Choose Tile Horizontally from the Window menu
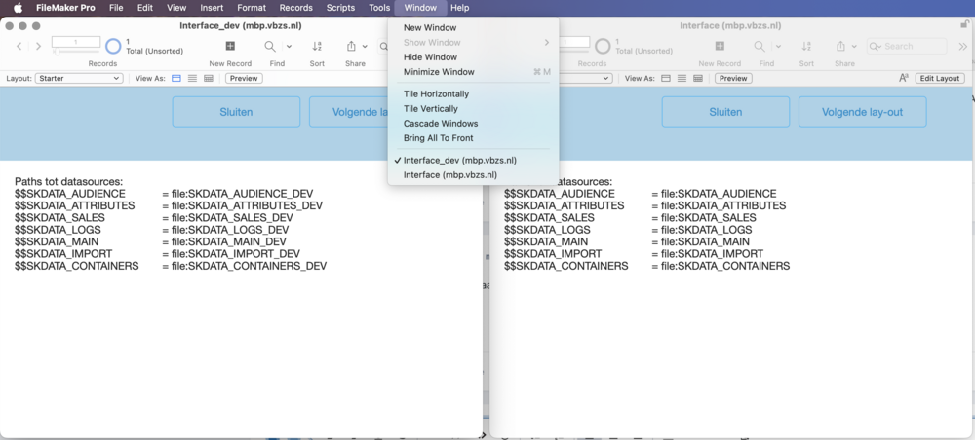The height and width of the screenshot is (440, 975). pyautogui.click(x=436, y=93)
